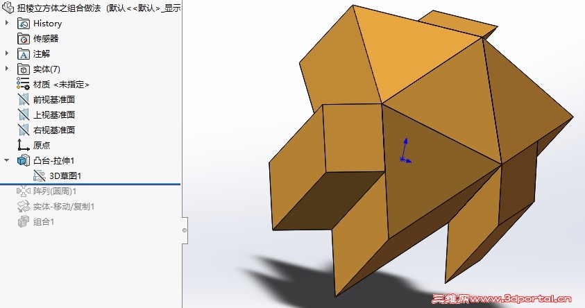
Task: Click the part name 扭棱立方体之组合做法 at top
Action: click(59, 8)
